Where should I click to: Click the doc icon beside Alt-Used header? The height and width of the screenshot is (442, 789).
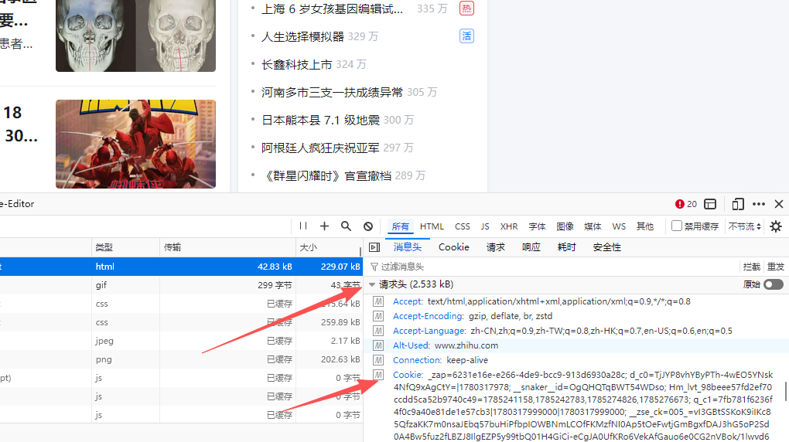pyautogui.click(x=378, y=345)
